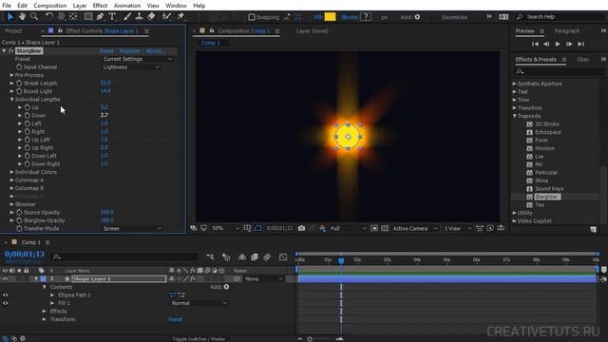Open the File menu
Viewport: 608px width, 342px height.
[7, 6]
